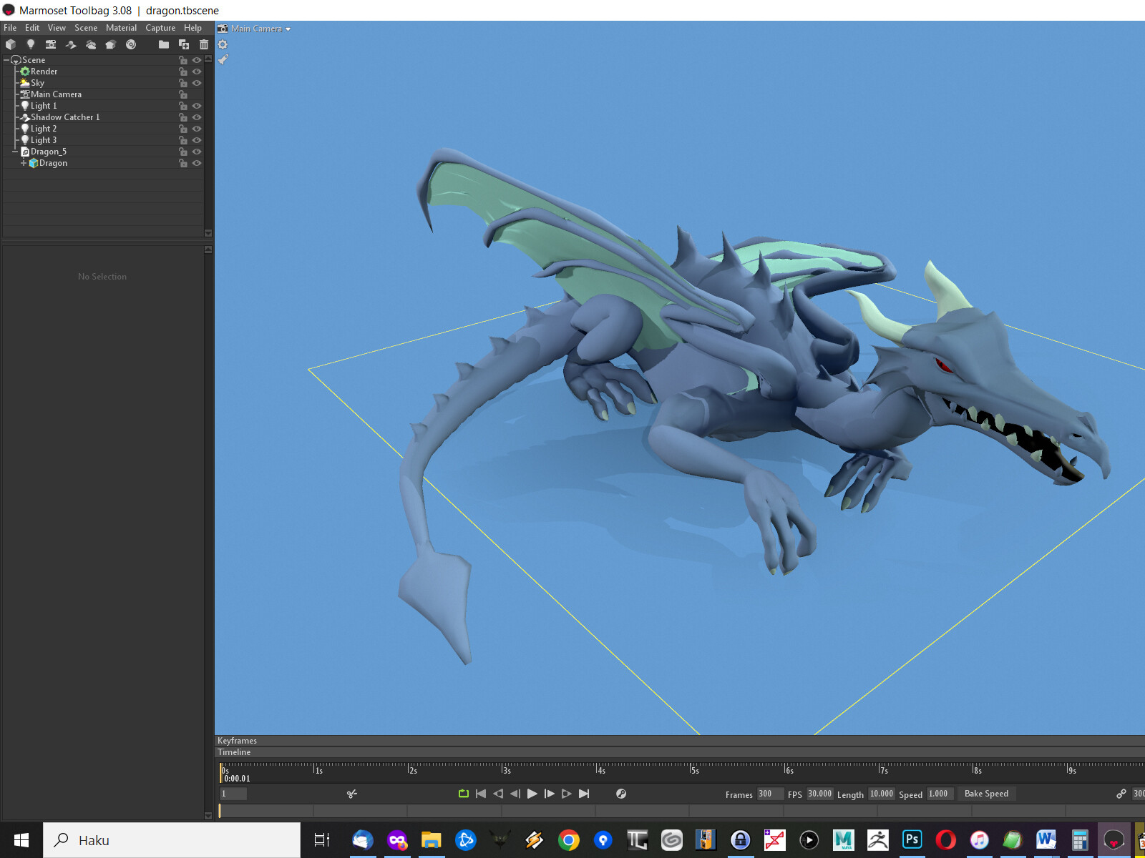This screenshot has width=1145, height=858.
Task: Hide the Sky object
Action: 197,83
